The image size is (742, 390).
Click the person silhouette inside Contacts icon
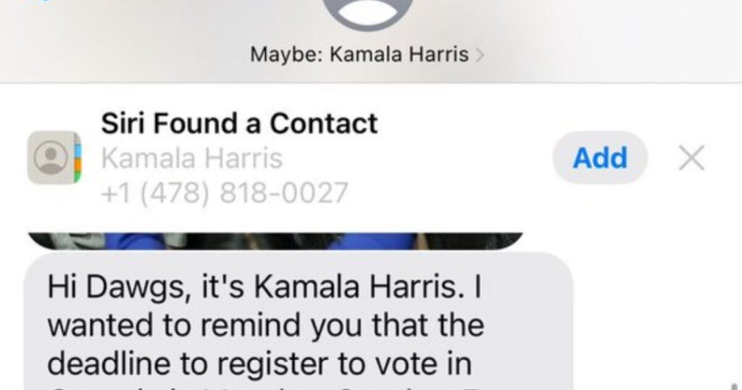51,157
